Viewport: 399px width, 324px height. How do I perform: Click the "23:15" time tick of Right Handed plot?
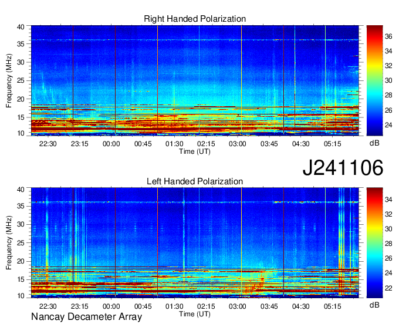click(x=79, y=144)
